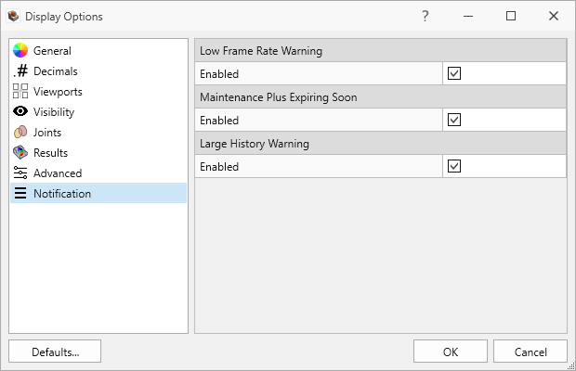The width and height of the screenshot is (576, 371).
Task: Open the General options page
Action: click(x=98, y=51)
